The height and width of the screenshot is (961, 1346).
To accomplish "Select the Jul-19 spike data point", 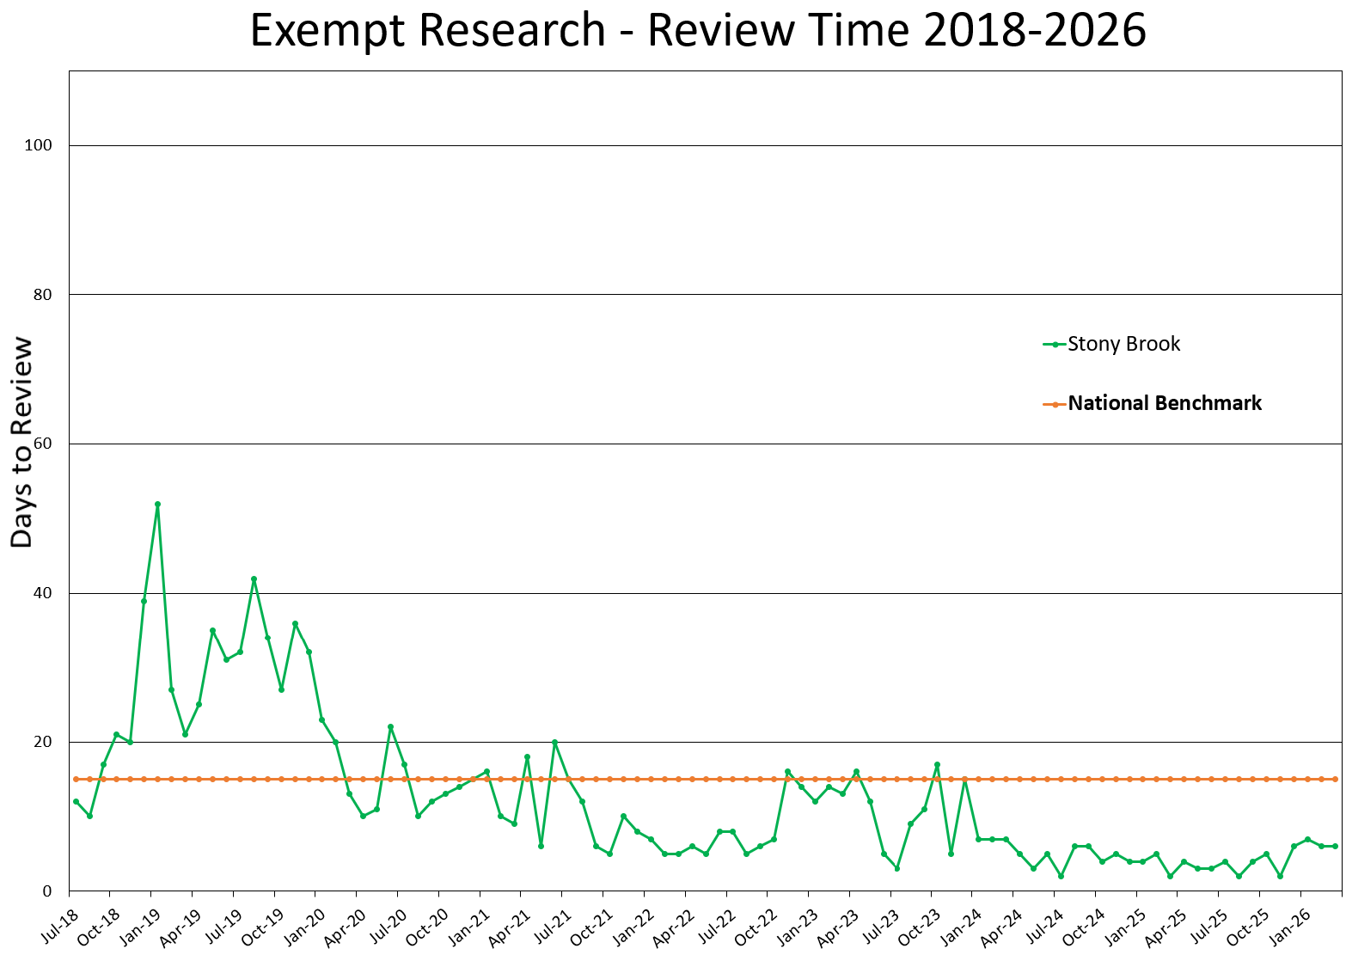I will (254, 578).
